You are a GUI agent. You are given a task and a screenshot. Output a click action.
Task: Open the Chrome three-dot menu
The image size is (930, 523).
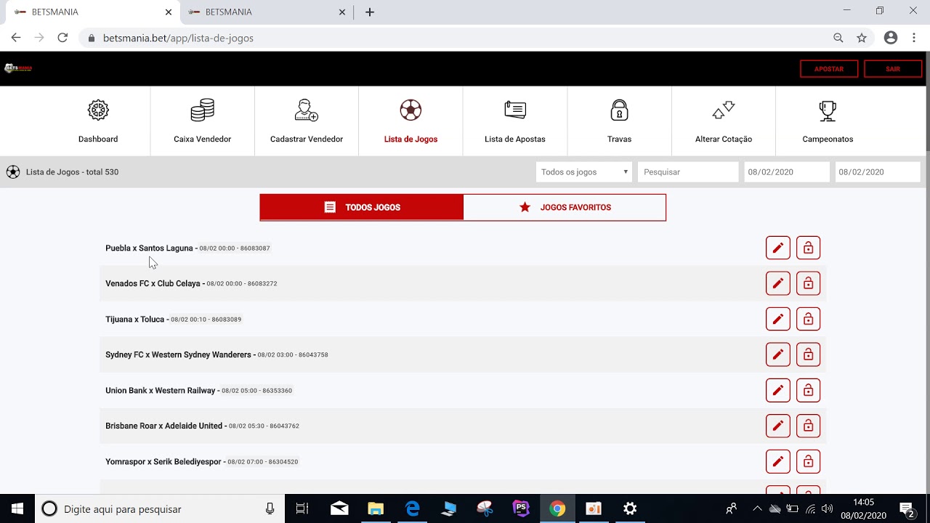pyautogui.click(x=913, y=38)
